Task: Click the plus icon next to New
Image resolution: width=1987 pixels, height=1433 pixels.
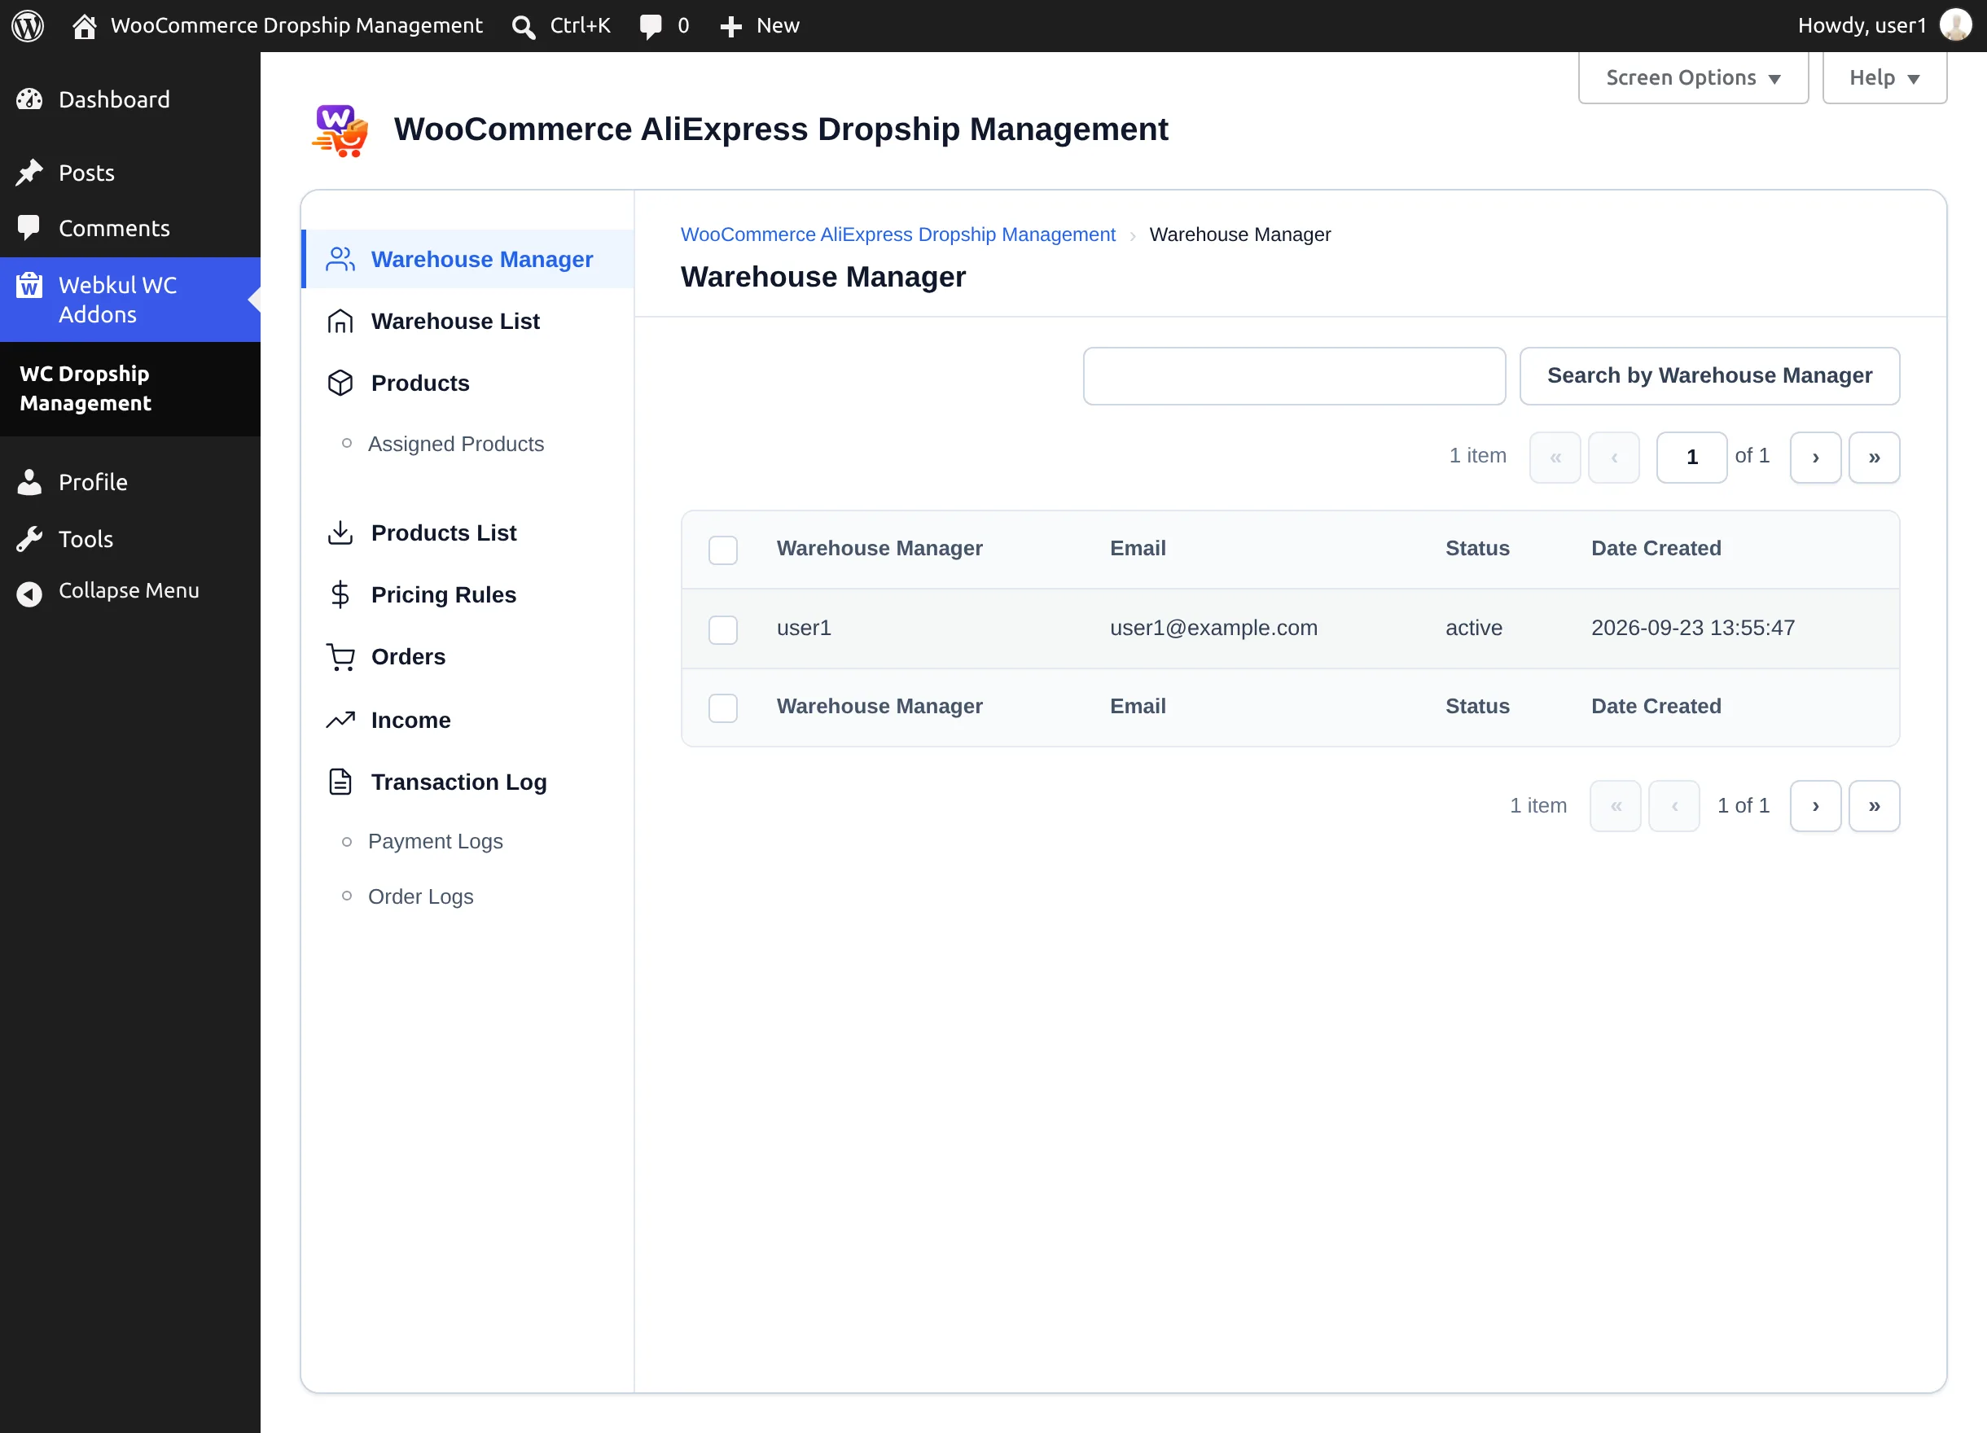Action: (730, 27)
